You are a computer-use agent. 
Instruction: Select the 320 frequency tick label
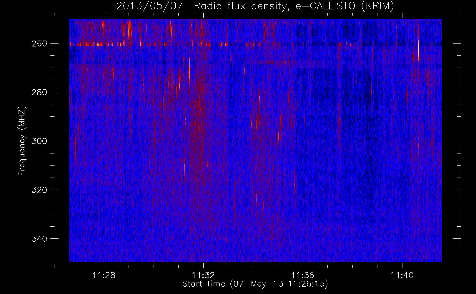(x=39, y=190)
